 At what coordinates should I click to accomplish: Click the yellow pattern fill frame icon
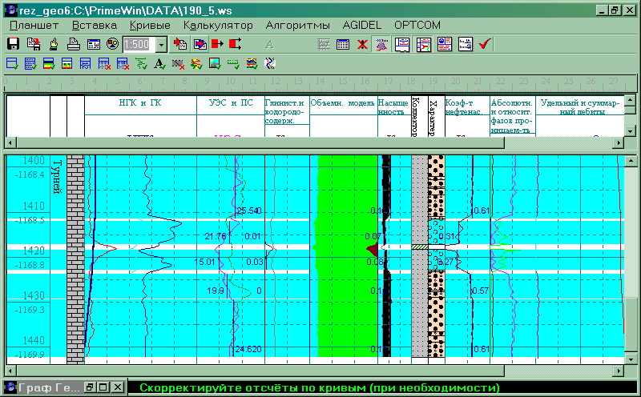pos(67,64)
